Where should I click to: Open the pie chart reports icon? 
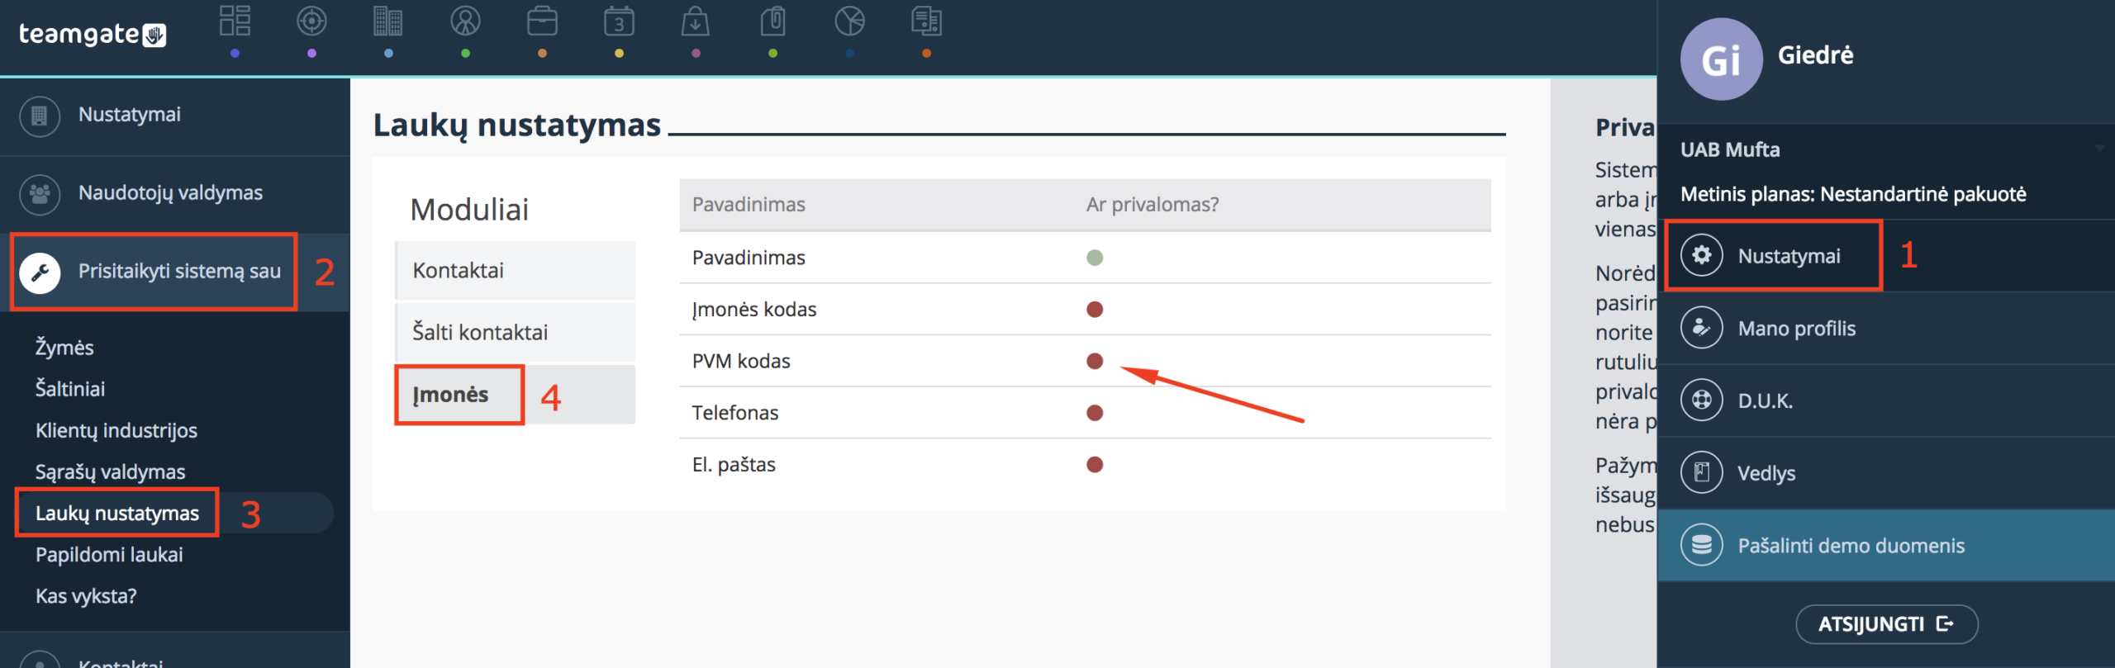(x=849, y=21)
